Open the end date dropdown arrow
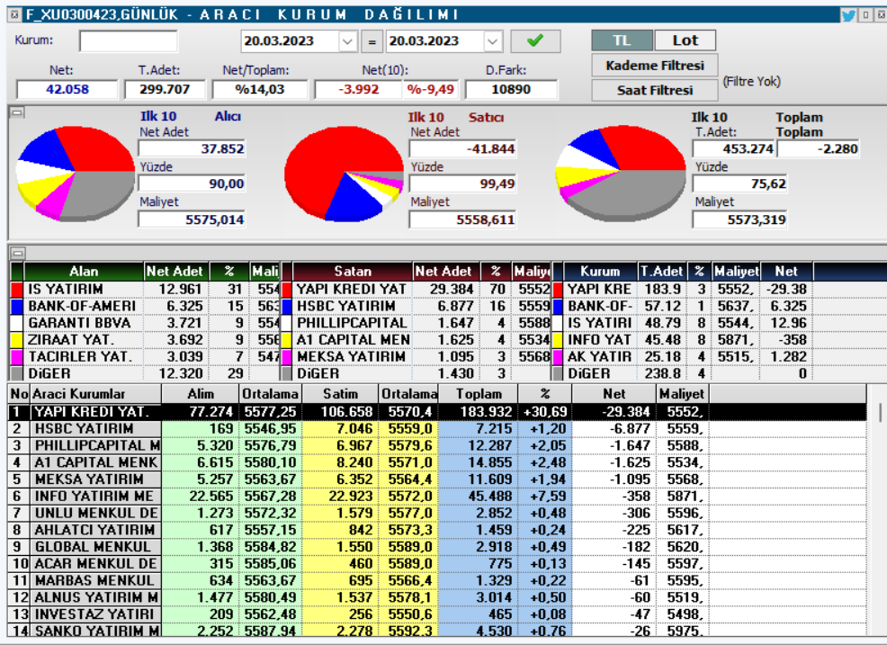The width and height of the screenshot is (887, 645). point(492,41)
